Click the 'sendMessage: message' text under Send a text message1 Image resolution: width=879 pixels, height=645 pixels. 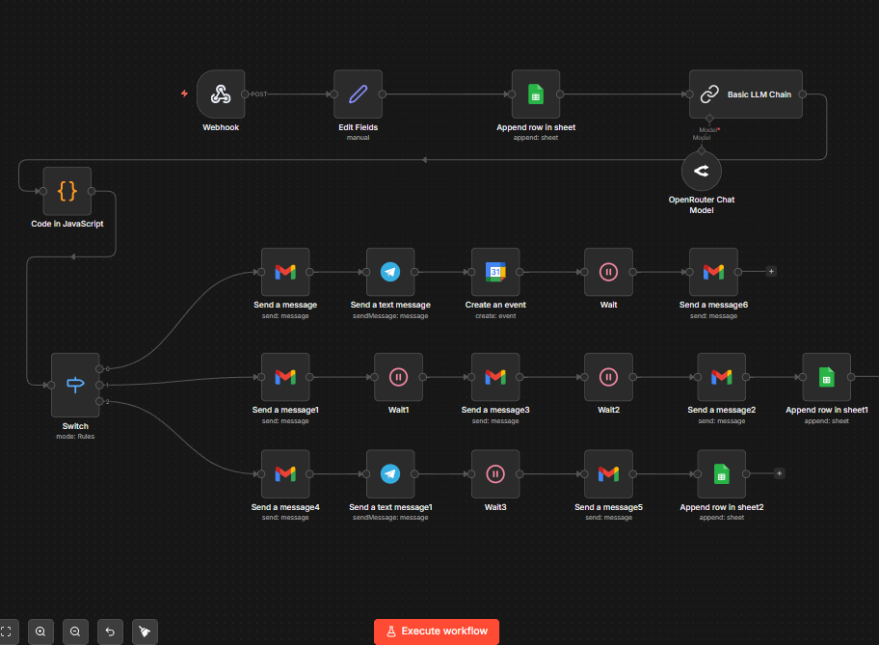point(390,518)
